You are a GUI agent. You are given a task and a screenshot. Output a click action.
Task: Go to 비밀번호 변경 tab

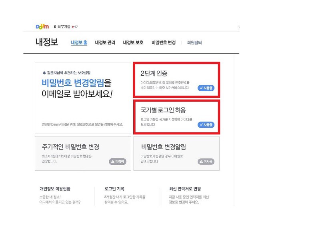pos(164,42)
